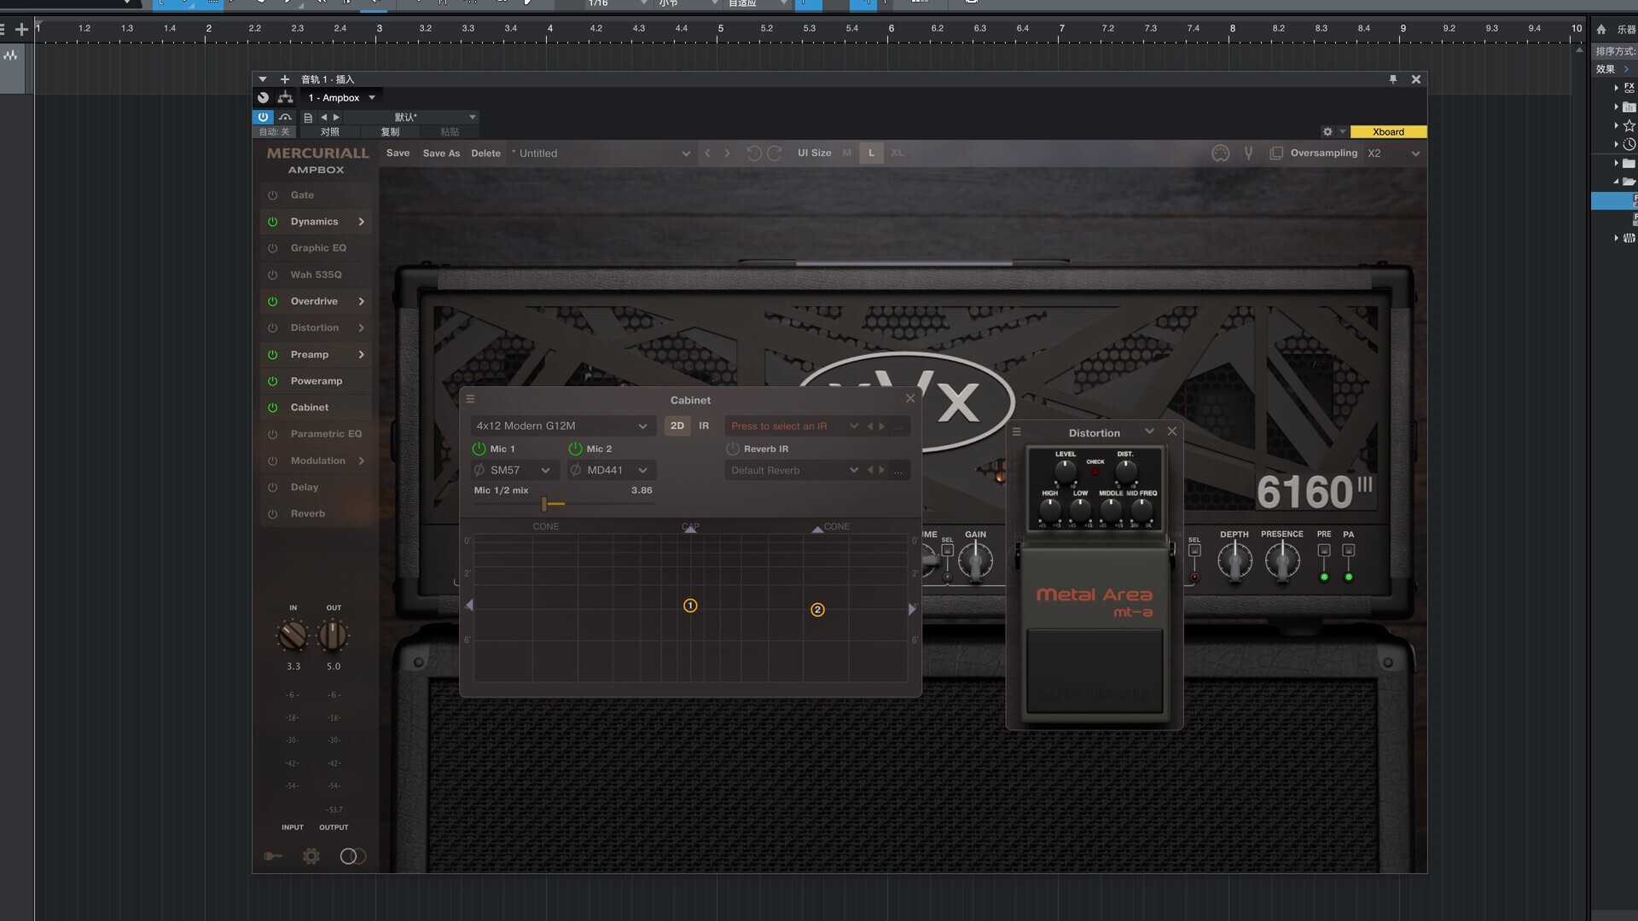The width and height of the screenshot is (1638, 921).
Task: Toggle the Preamp module power
Action: (x=273, y=355)
